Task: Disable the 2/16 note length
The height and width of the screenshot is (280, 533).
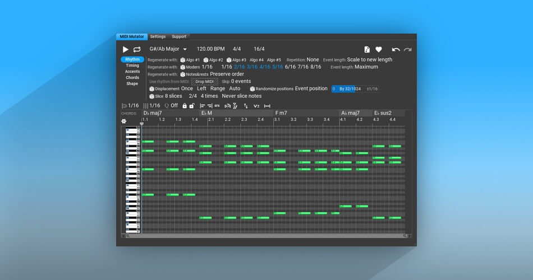Action: pyautogui.click(x=240, y=67)
